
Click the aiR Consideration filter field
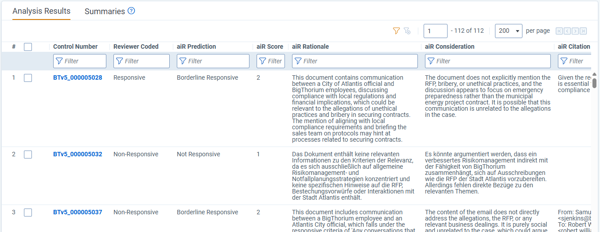488,61
